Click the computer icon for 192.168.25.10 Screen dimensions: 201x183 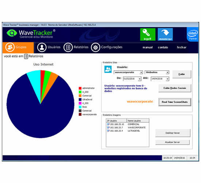[108, 124]
